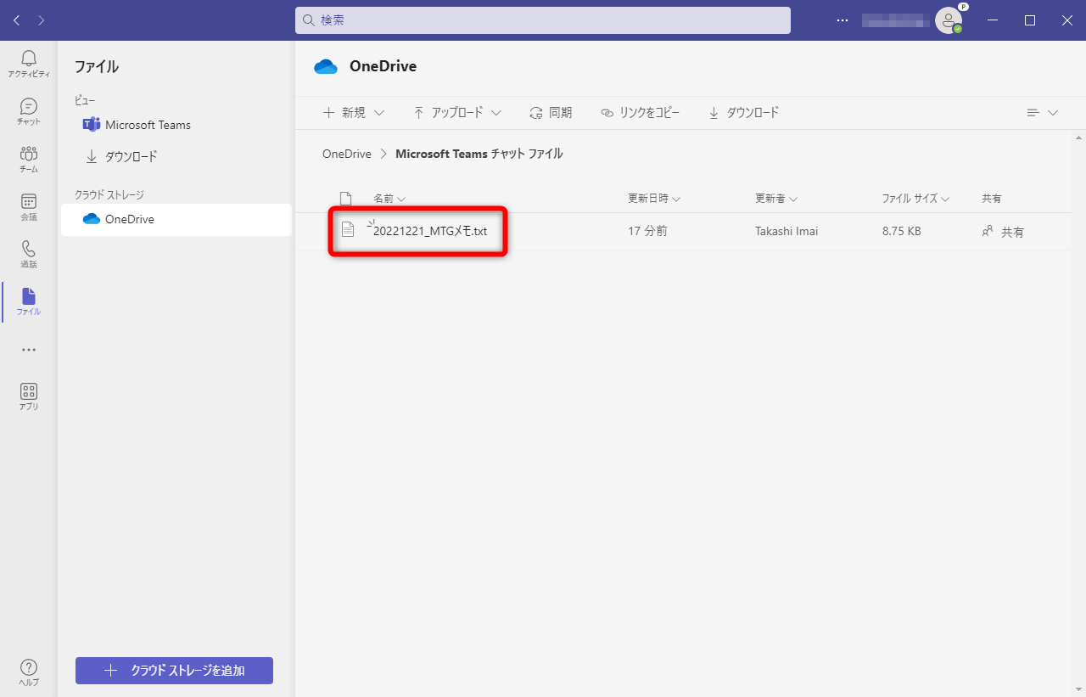Copy a link using the リンクをコピー icon
Image resolution: width=1086 pixels, height=697 pixels.
[640, 112]
